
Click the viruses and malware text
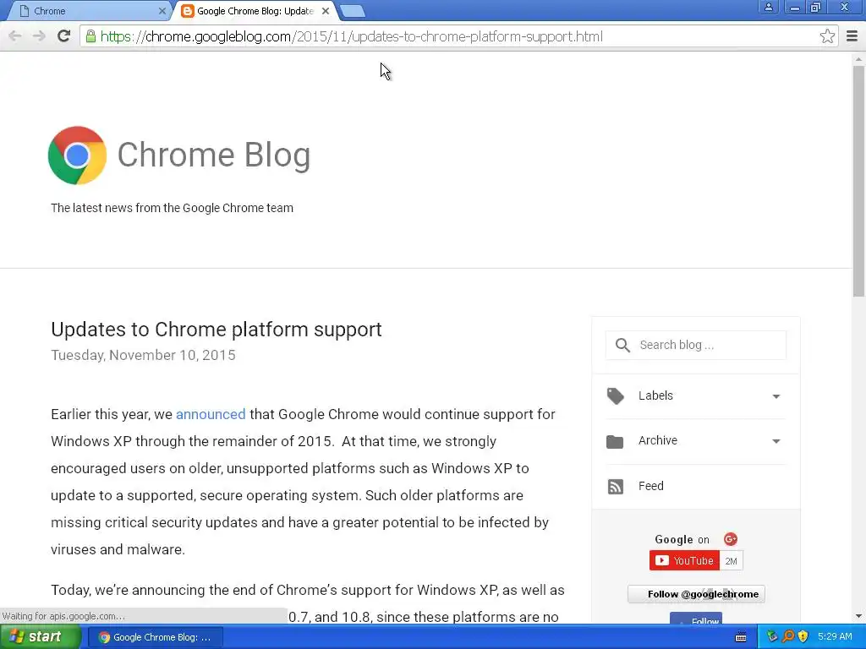pyautogui.click(x=118, y=549)
